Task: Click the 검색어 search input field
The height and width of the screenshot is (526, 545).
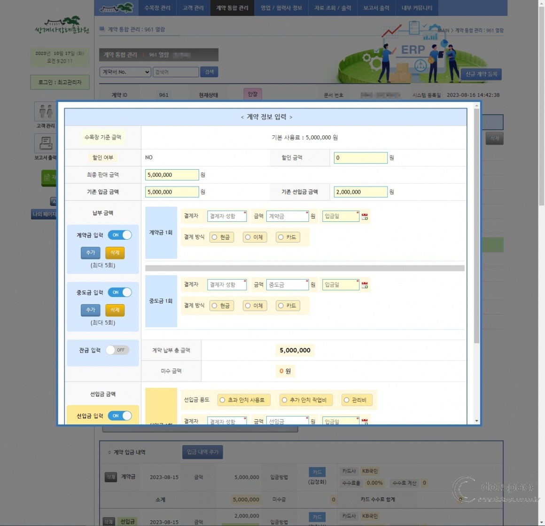Action: click(176, 72)
